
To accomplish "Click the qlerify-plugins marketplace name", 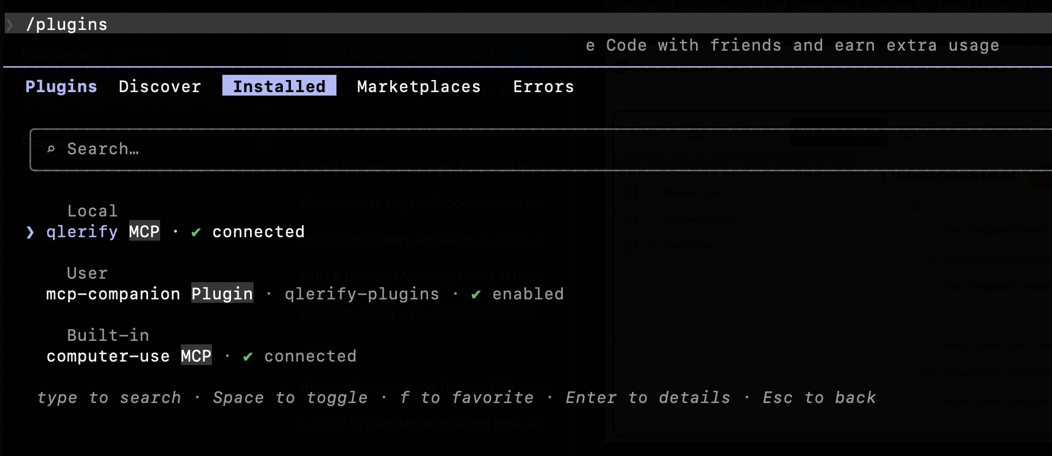I will tap(362, 294).
